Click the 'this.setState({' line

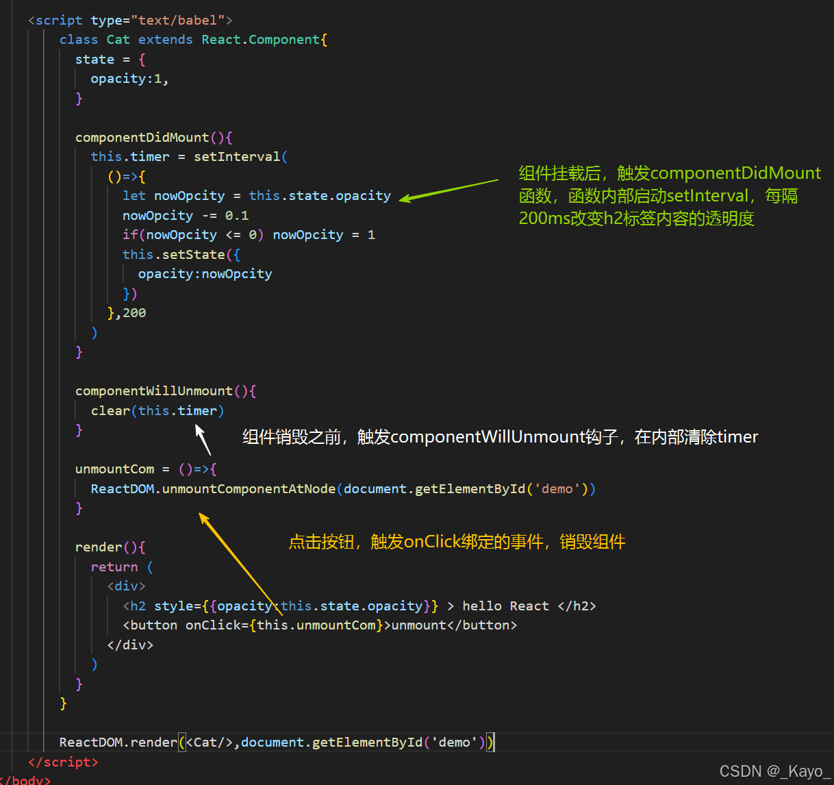181,255
